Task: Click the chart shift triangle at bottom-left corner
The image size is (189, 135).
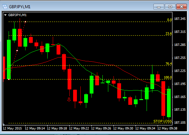Action: (4, 124)
